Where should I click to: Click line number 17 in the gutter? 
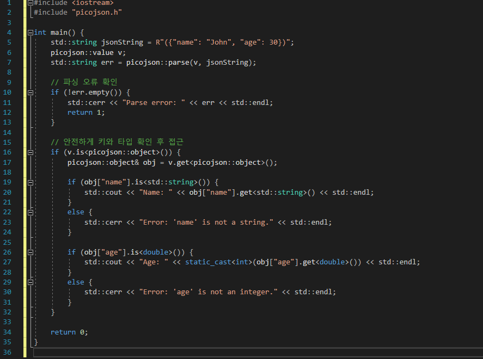coord(7,163)
